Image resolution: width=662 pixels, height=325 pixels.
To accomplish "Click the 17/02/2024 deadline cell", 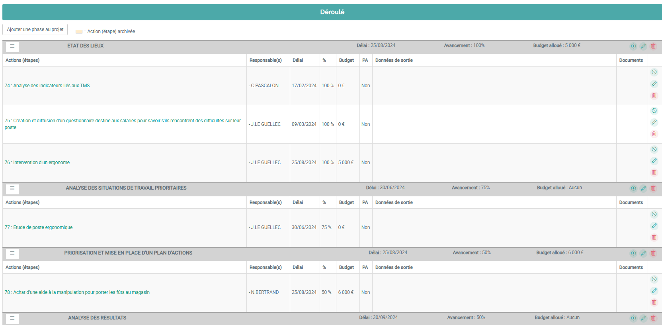I will (305, 86).
